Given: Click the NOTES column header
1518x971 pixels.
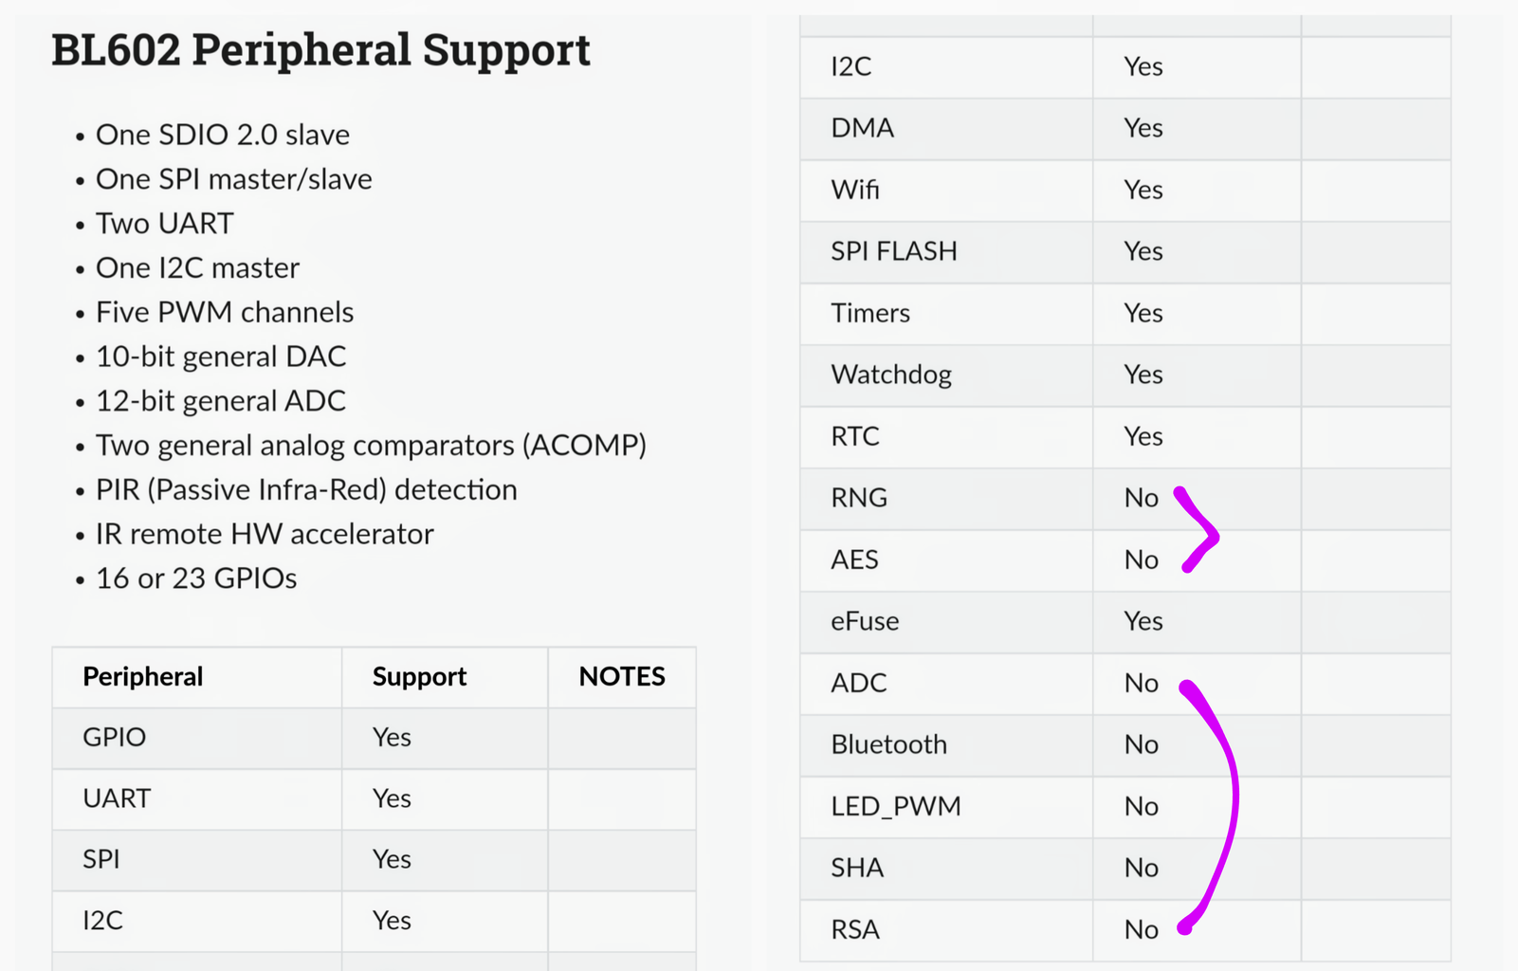Looking at the screenshot, I should (622, 676).
